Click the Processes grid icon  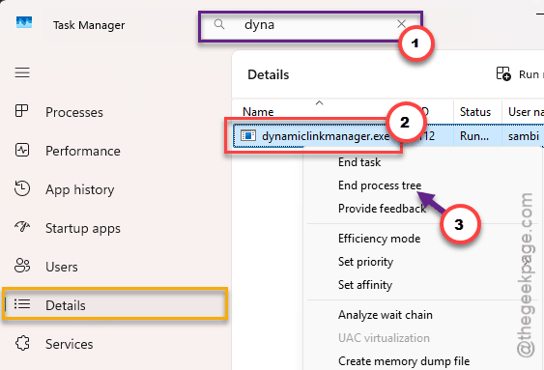coord(22,111)
